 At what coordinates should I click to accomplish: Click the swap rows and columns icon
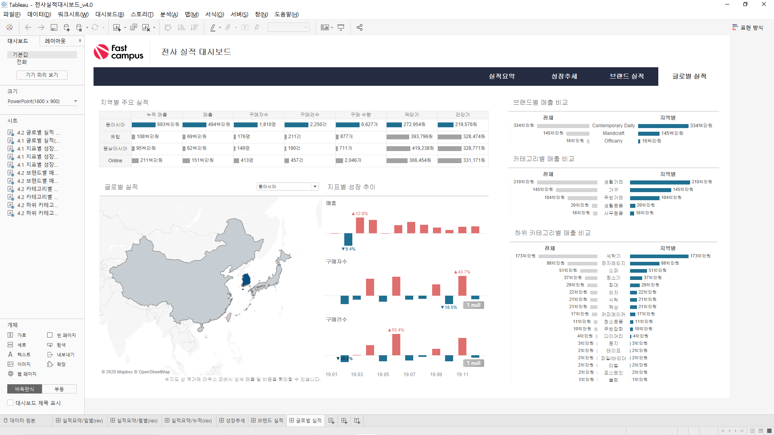(168, 27)
